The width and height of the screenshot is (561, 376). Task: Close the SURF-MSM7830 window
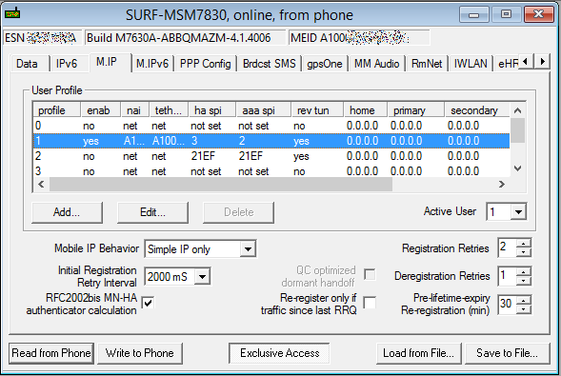point(539,14)
